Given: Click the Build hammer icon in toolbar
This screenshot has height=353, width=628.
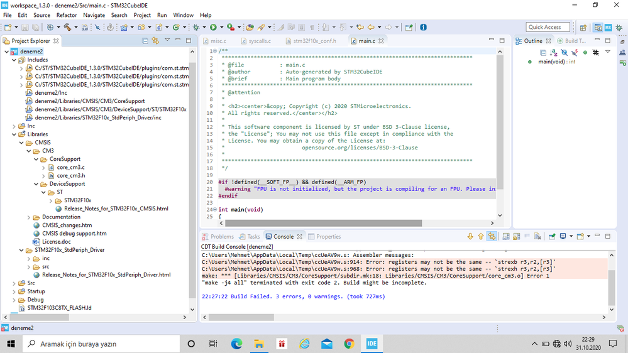Looking at the screenshot, I should 67,27.
